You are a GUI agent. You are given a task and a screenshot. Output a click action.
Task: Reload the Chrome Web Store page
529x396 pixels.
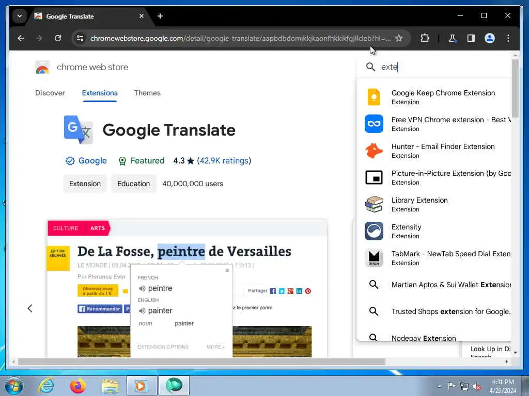tap(58, 38)
